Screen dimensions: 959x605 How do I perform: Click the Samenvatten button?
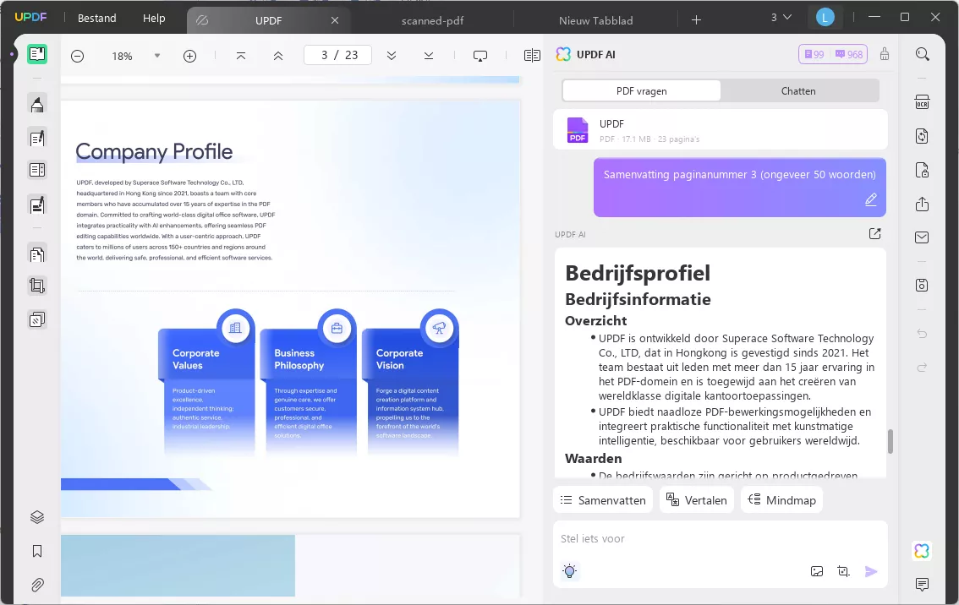coord(603,500)
